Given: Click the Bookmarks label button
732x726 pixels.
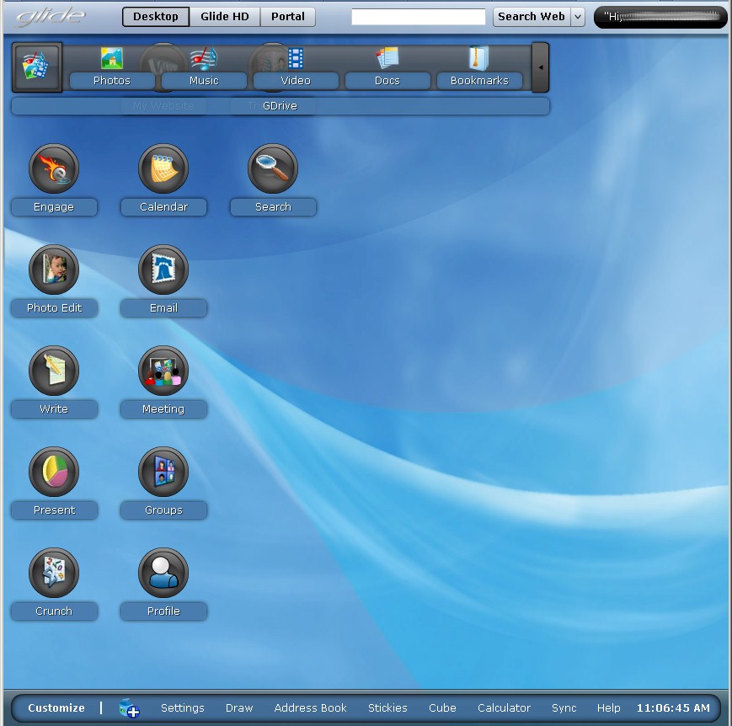Looking at the screenshot, I should tap(479, 81).
